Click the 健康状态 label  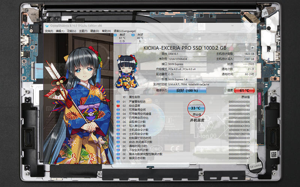click(x=162, y=90)
